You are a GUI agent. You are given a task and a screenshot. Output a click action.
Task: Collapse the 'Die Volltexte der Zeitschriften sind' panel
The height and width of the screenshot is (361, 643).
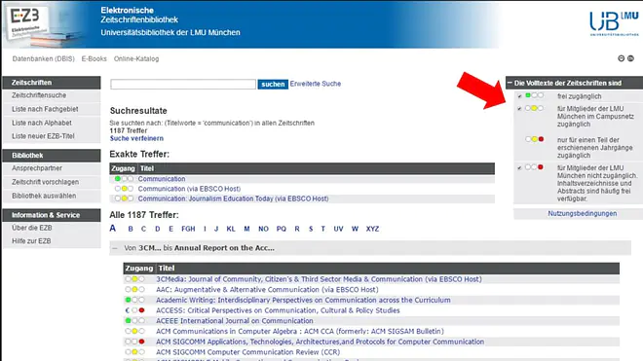click(x=510, y=83)
